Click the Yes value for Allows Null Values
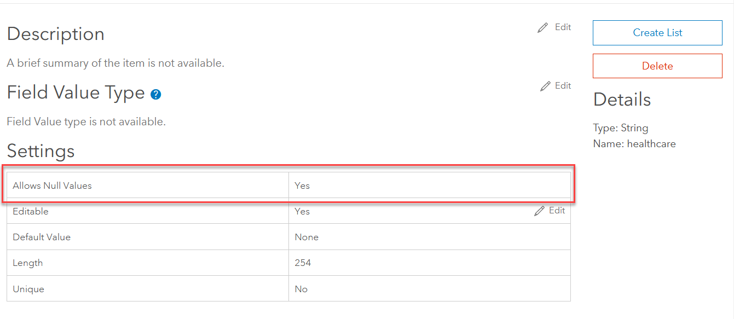Viewport: 734px width, 319px height. [302, 185]
